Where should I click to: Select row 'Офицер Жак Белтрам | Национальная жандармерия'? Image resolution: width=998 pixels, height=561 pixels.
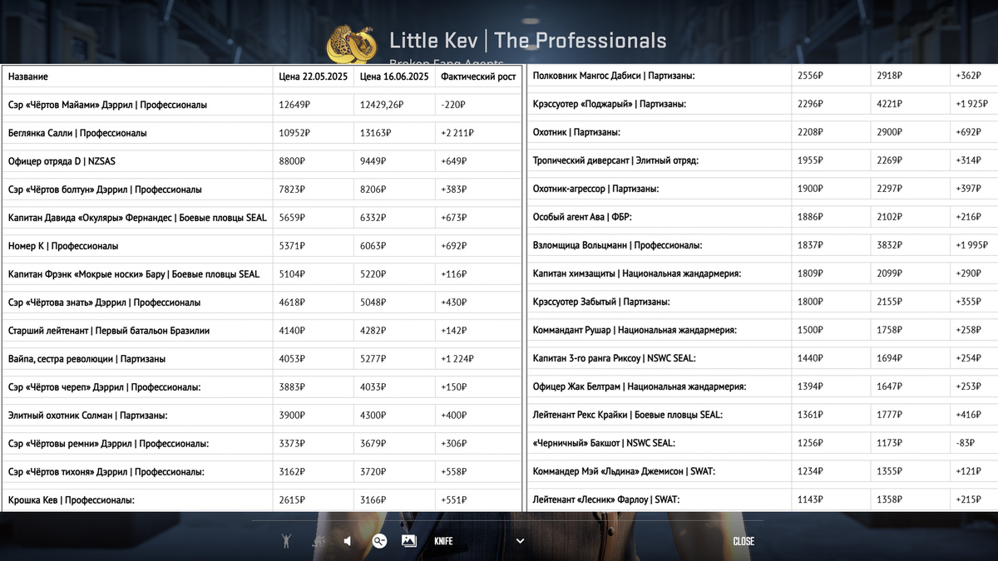pos(763,386)
